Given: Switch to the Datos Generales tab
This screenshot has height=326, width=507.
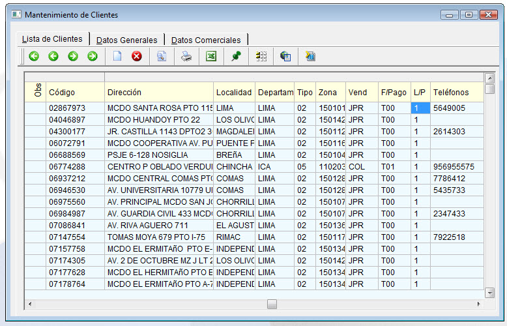Looking at the screenshot, I should click(x=126, y=40).
